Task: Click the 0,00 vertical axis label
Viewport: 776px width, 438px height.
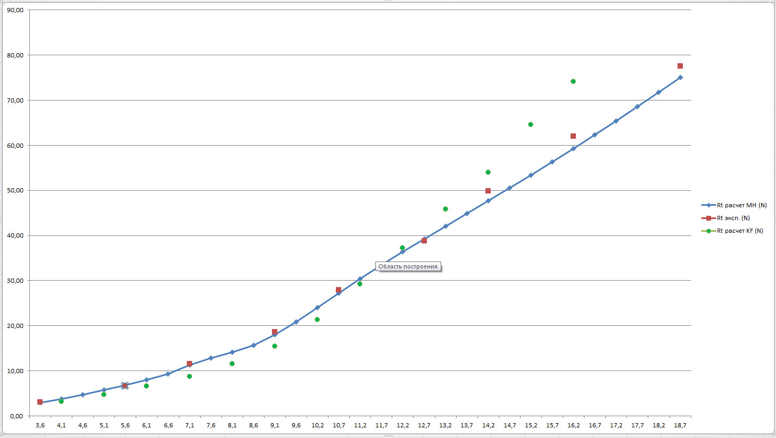Action: click(16, 416)
